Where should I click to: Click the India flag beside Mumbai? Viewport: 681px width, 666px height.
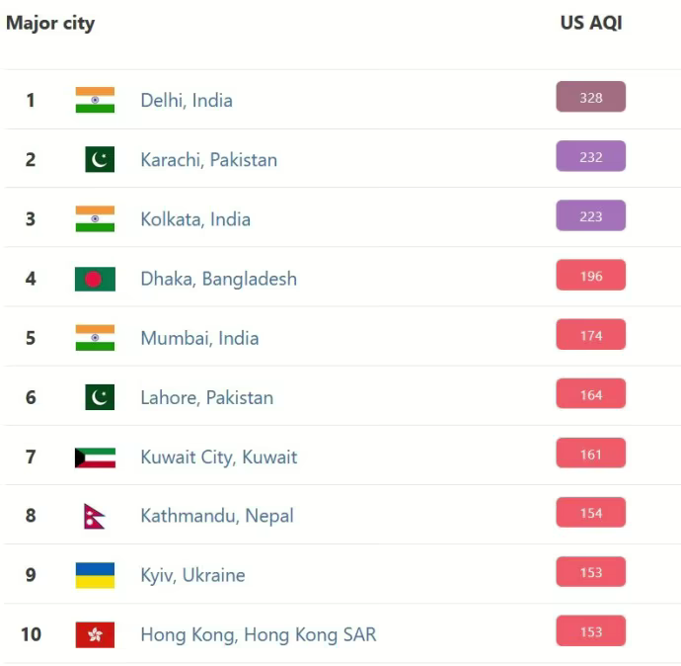(x=95, y=338)
